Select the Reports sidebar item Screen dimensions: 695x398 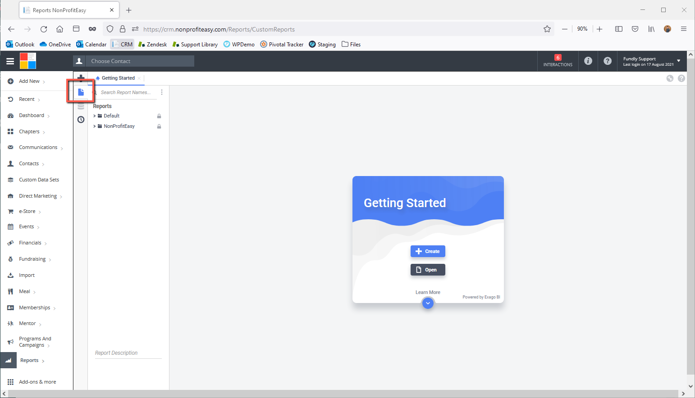[x=29, y=361]
